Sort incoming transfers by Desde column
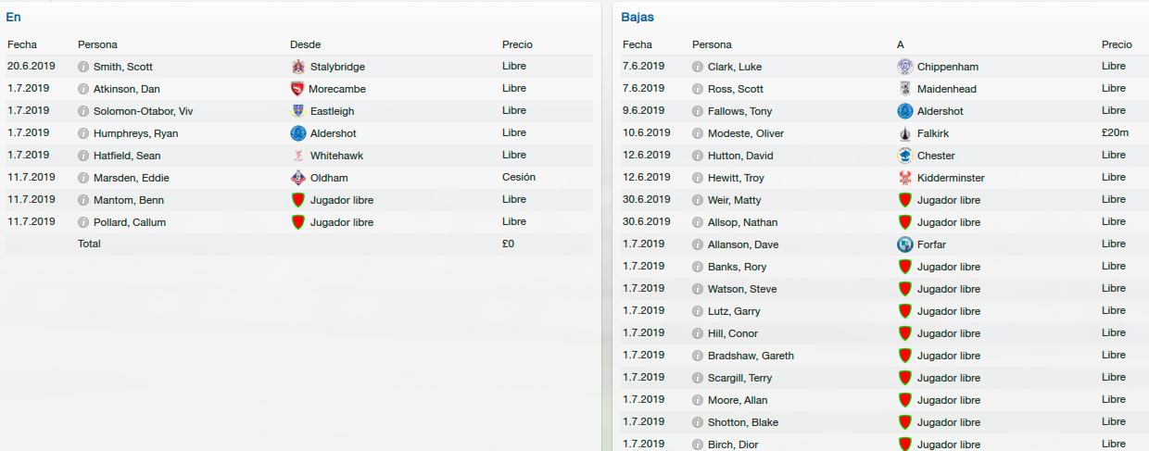This screenshot has height=451, width=1149. point(305,44)
